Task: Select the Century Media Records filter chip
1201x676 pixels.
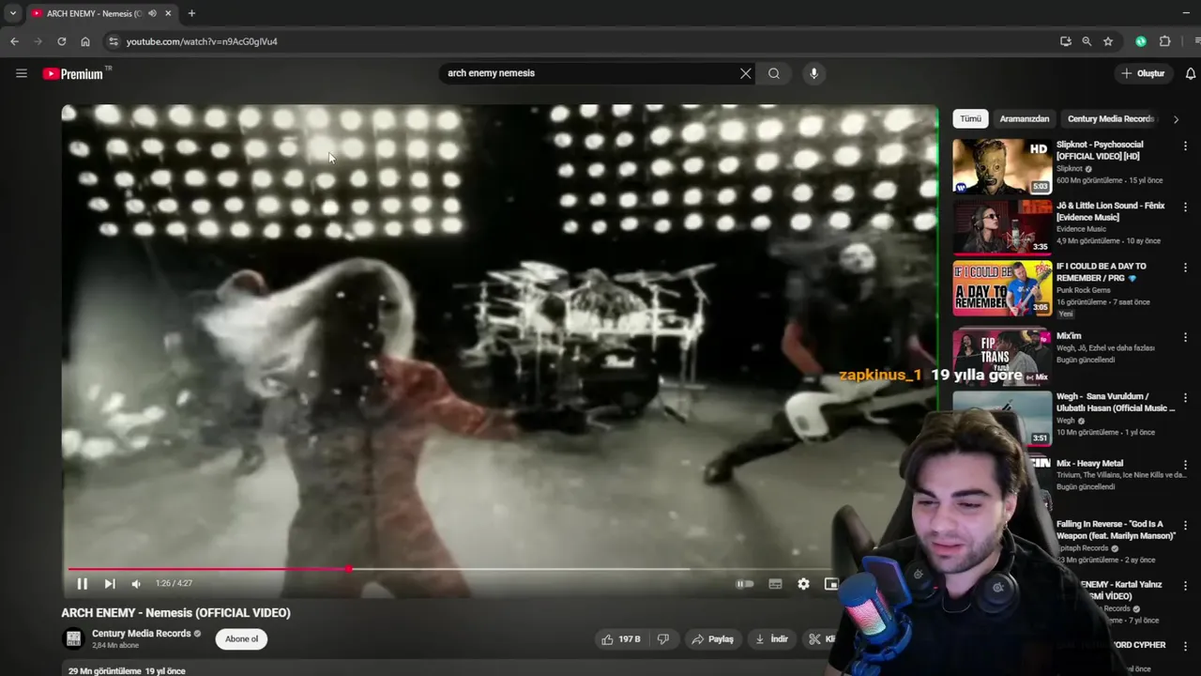Action: [1110, 119]
